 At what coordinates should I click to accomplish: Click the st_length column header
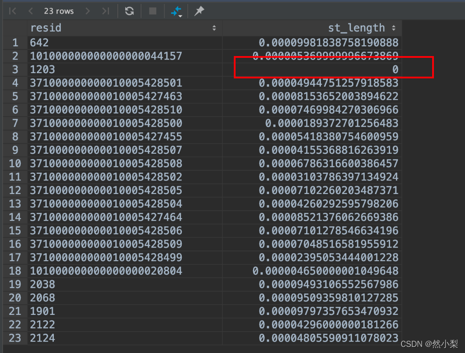tap(356, 28)
